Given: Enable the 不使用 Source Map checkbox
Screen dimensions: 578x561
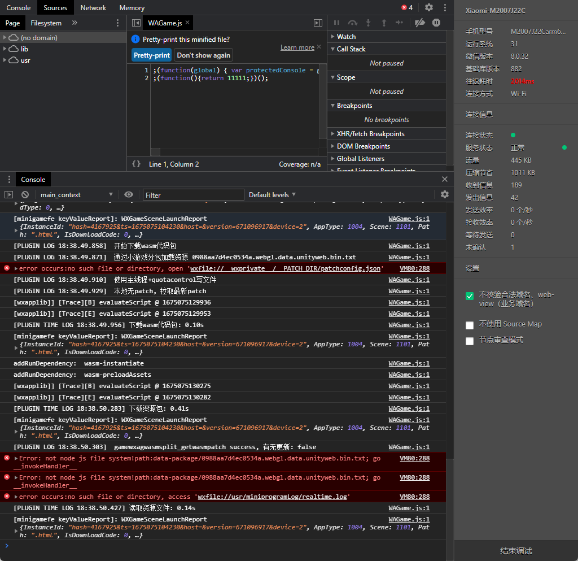Looking at the screenshot, I should (470, 325).
